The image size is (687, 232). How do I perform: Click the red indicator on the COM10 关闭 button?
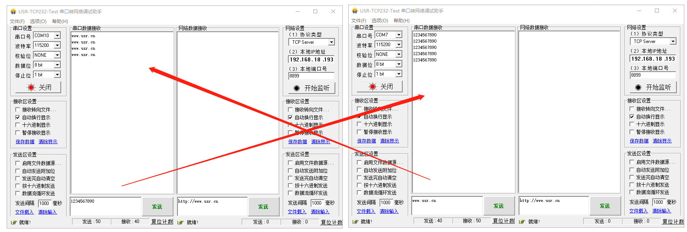[x=31, y=87]
